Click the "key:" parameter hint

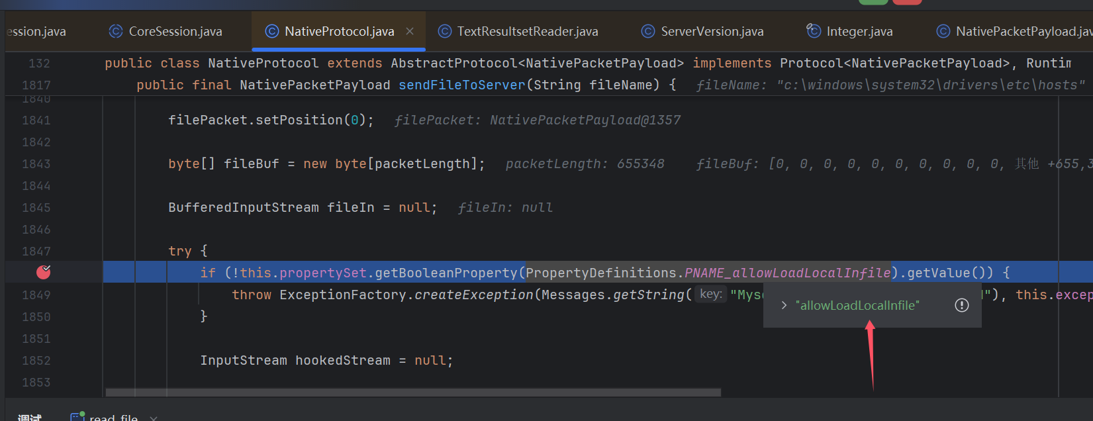coord(711,294)
